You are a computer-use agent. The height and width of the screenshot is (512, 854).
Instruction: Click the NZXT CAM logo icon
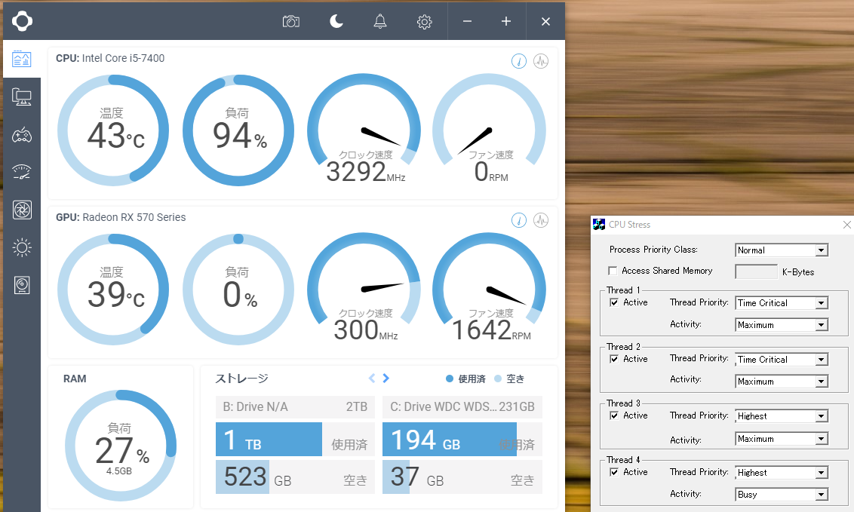22,21
